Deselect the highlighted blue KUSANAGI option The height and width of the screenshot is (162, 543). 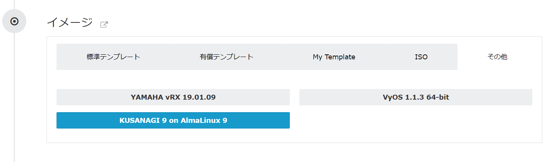pyautogui.click(x=173, y=121)
